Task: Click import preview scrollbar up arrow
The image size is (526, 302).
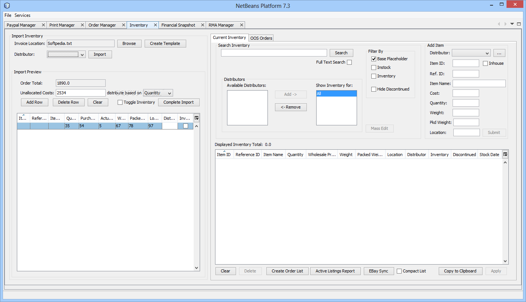Action: tap(197, 126)
